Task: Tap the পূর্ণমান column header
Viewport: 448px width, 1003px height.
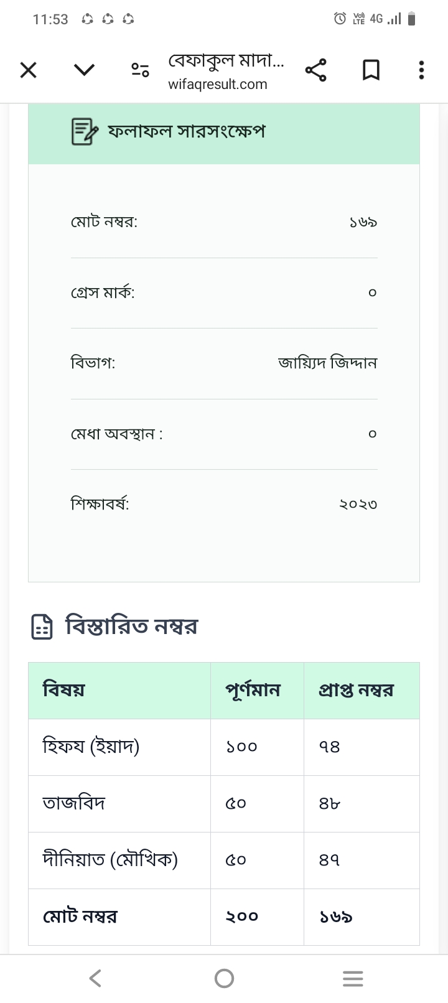Action: tap(253, 690)
